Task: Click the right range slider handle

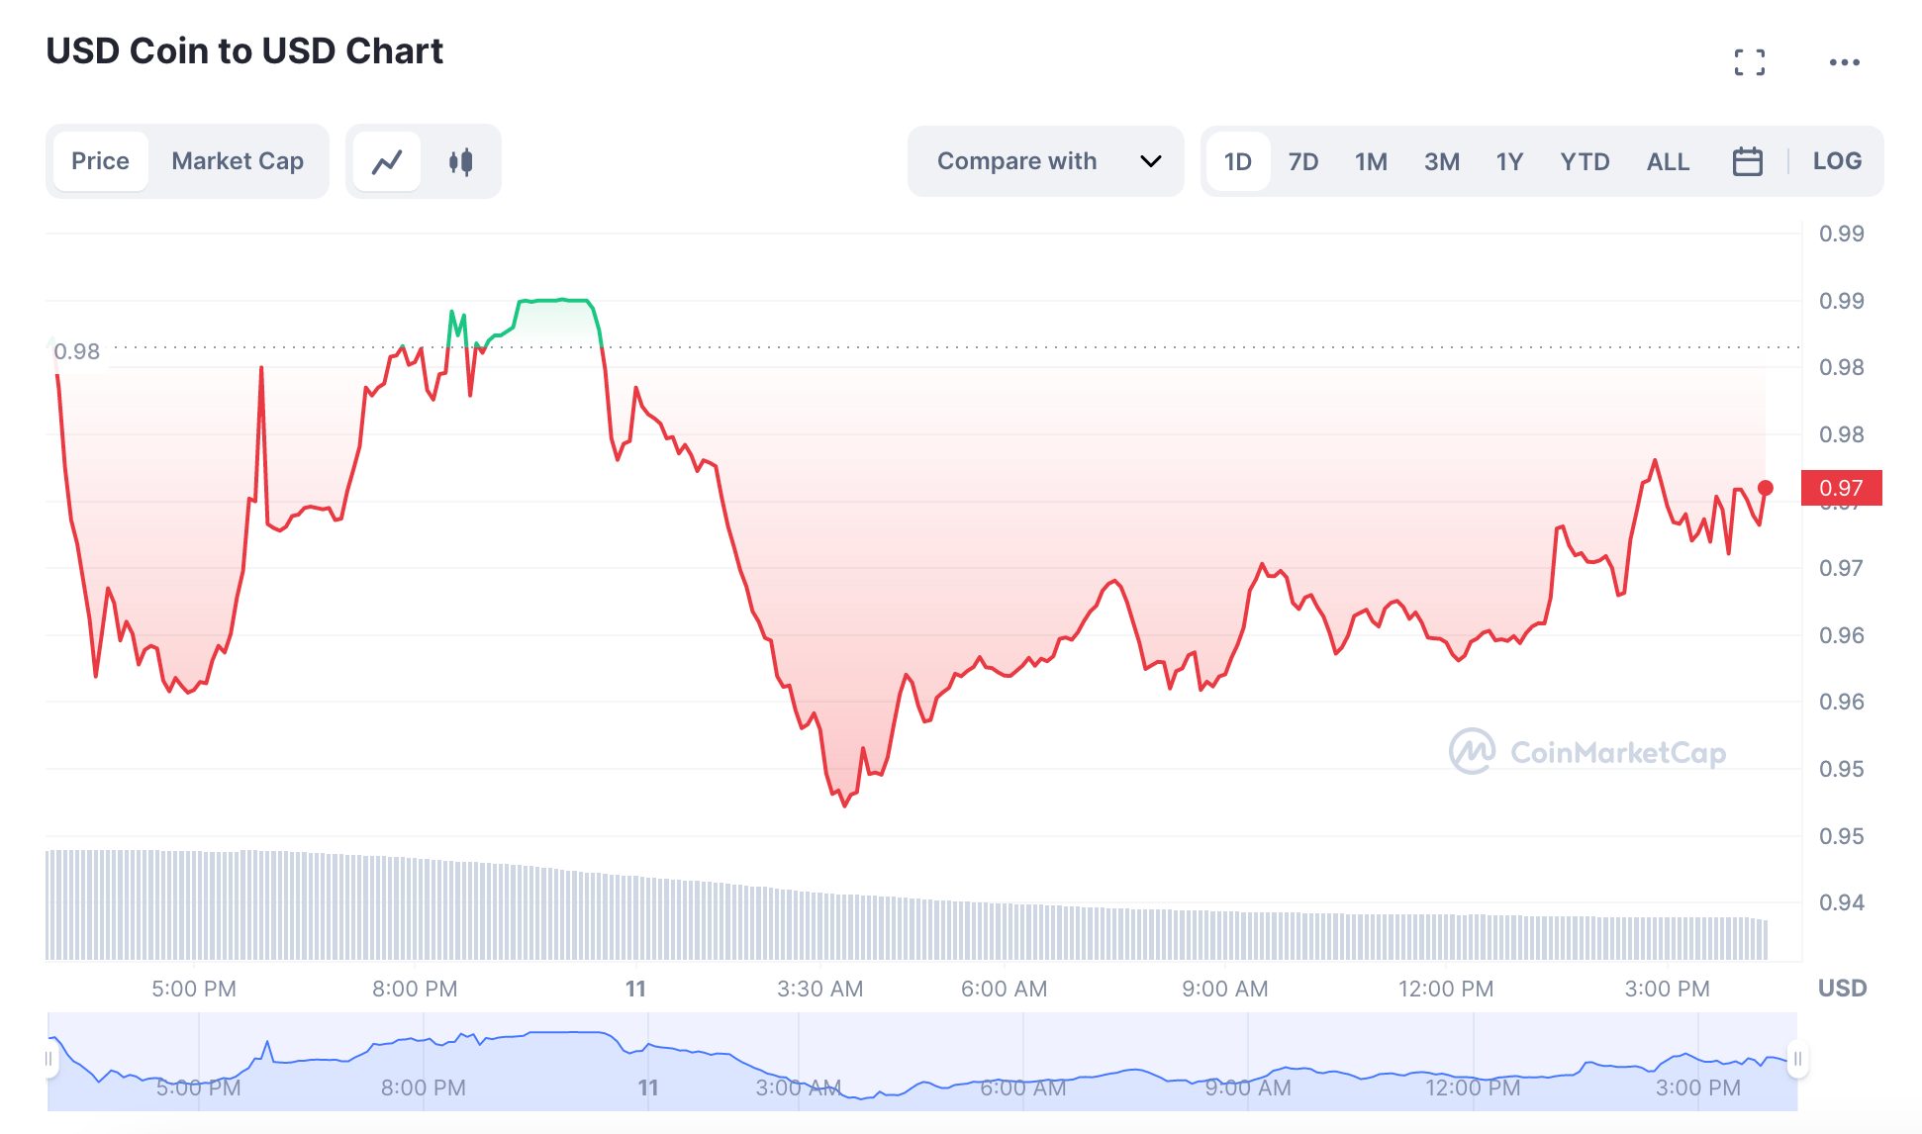Action: pos(1796,1059)
